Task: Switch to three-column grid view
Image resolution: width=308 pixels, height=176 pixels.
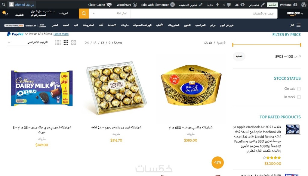Action: (66, 42)
